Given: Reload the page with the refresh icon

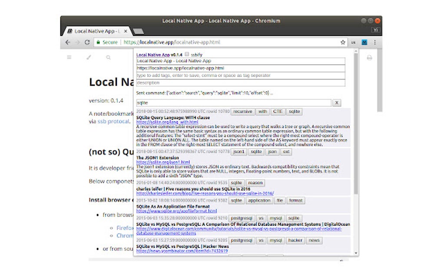Looking at the screenshot, I should [x=87, y=43].
